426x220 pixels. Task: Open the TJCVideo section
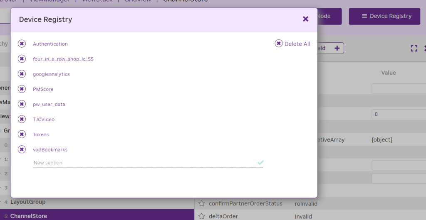(44, 120)
